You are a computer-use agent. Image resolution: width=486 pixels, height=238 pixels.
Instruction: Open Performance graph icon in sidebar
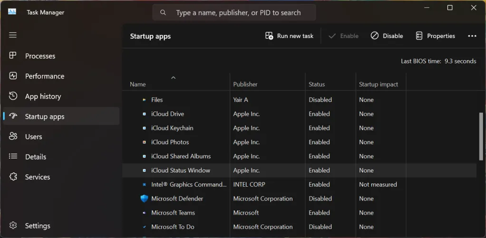[13, 76]
